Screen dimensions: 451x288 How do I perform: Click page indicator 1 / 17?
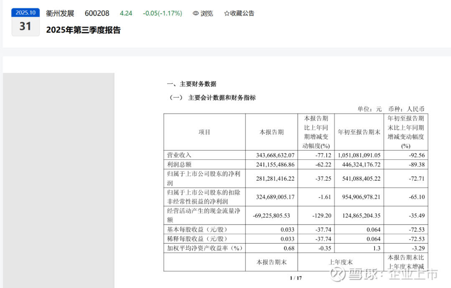pyautogui.click(x=296, y=278)
